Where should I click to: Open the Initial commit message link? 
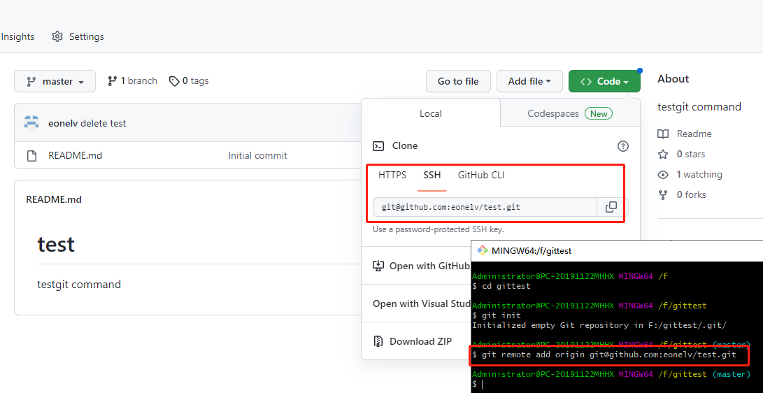257,156
